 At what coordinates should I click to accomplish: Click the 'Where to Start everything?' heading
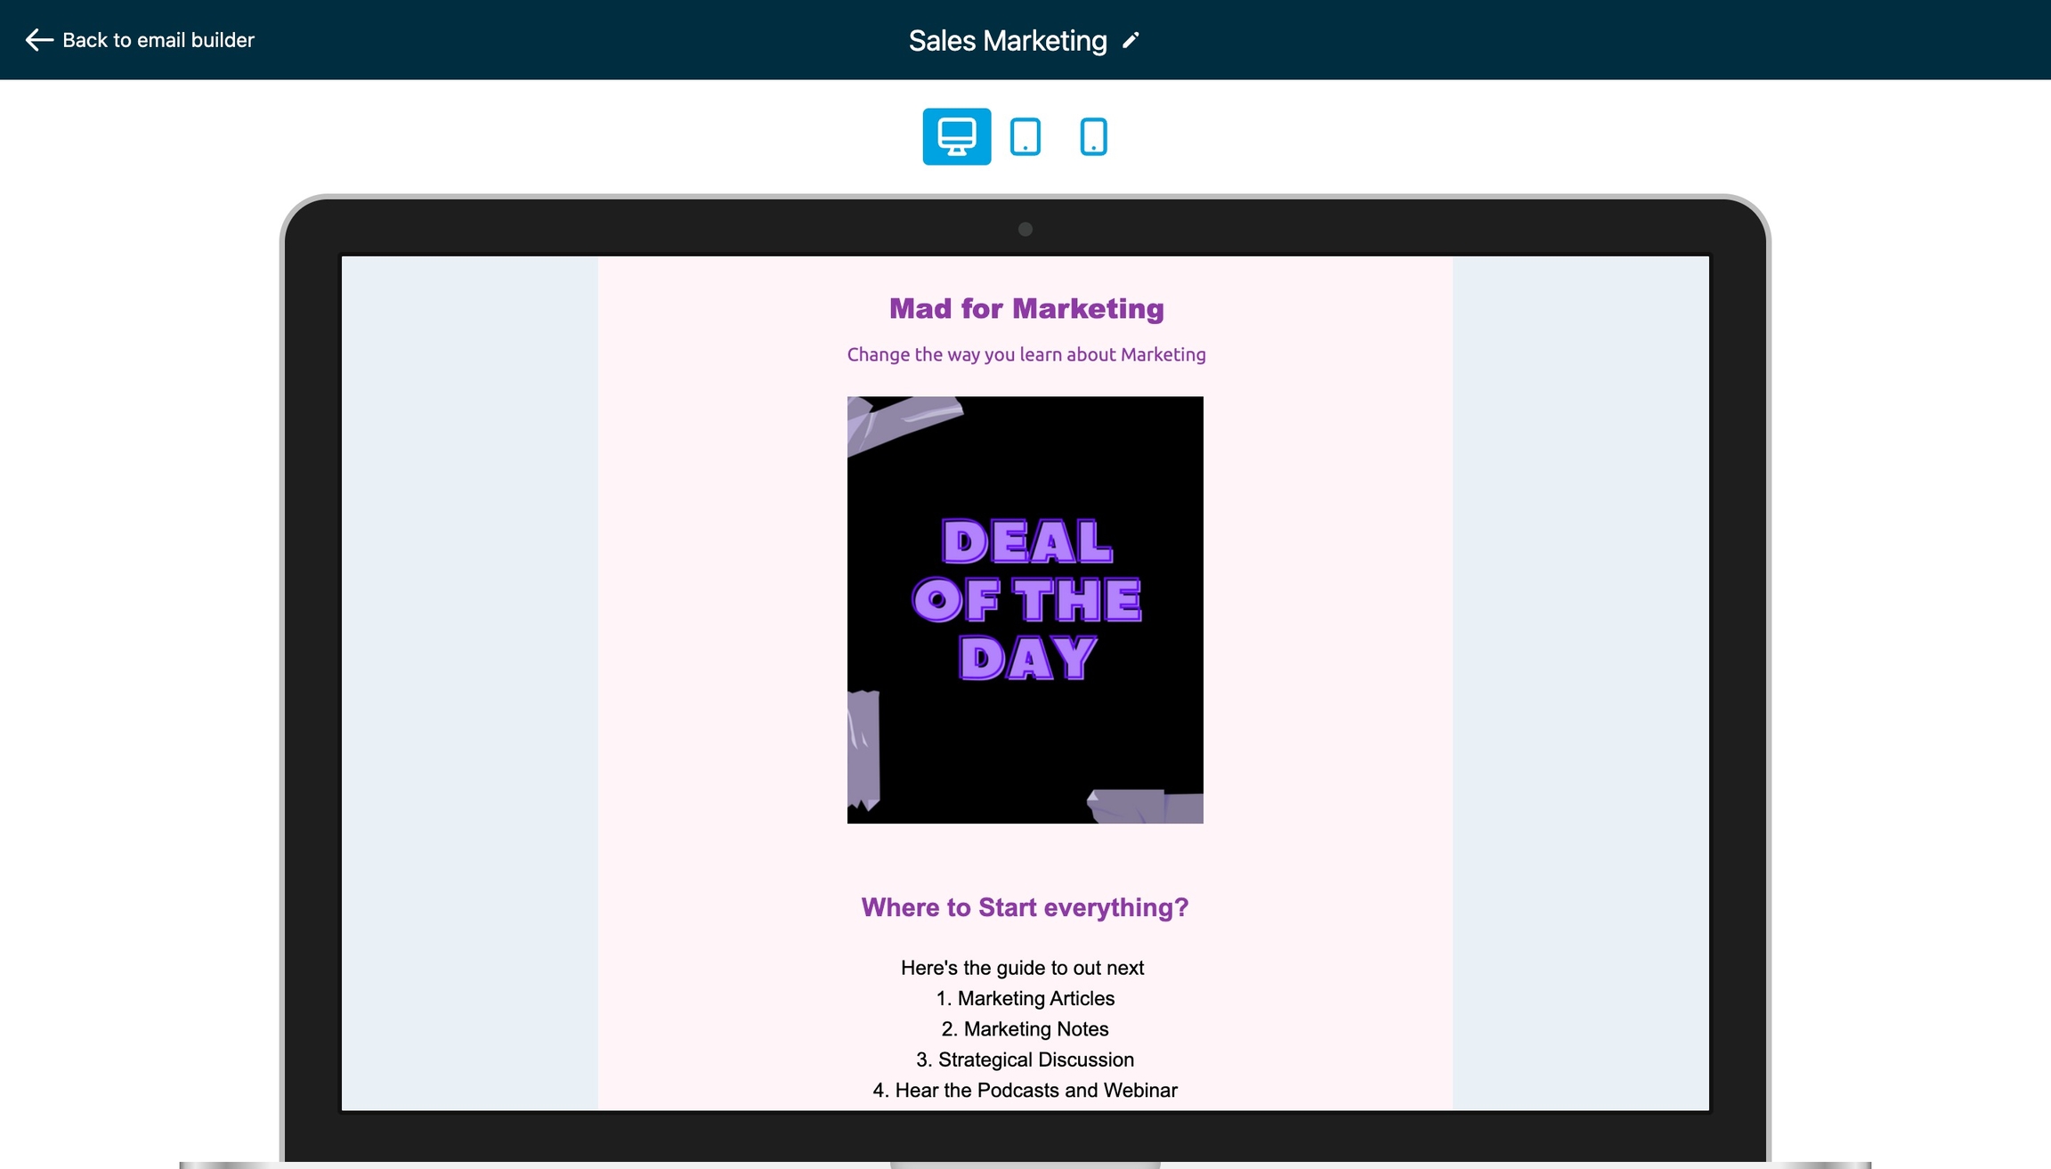click(1025, 907)
